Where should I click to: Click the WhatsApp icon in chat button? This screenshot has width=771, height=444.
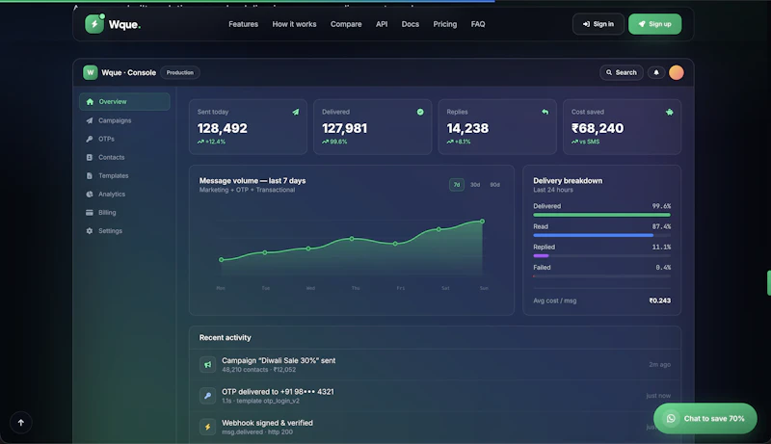click(671, 418)
